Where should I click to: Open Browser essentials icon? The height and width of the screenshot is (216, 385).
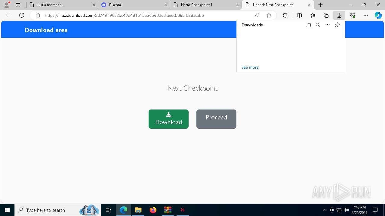click(x=353, y=15)
